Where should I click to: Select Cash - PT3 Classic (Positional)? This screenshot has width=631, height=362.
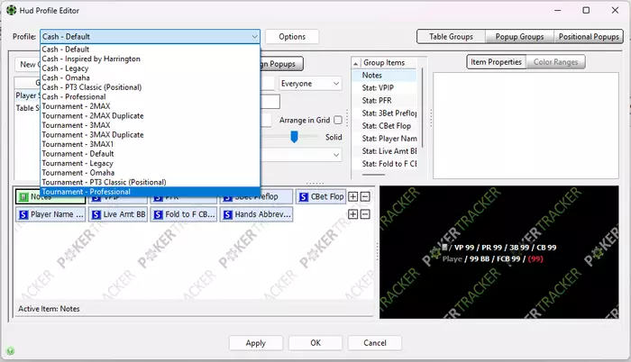pos(151,87)
